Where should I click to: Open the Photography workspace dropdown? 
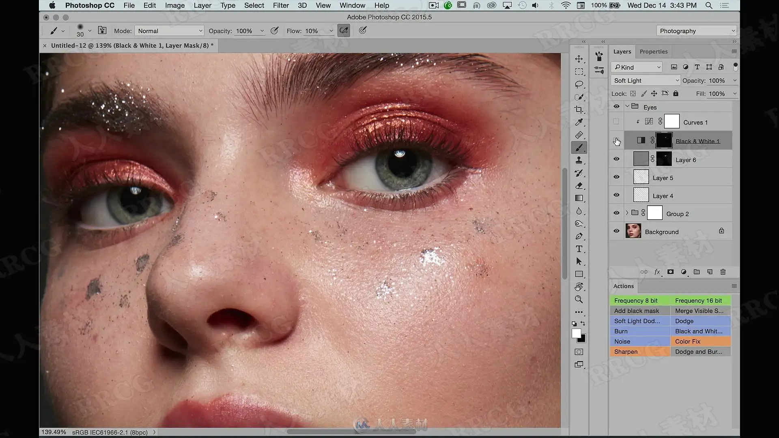click(696, 31)
